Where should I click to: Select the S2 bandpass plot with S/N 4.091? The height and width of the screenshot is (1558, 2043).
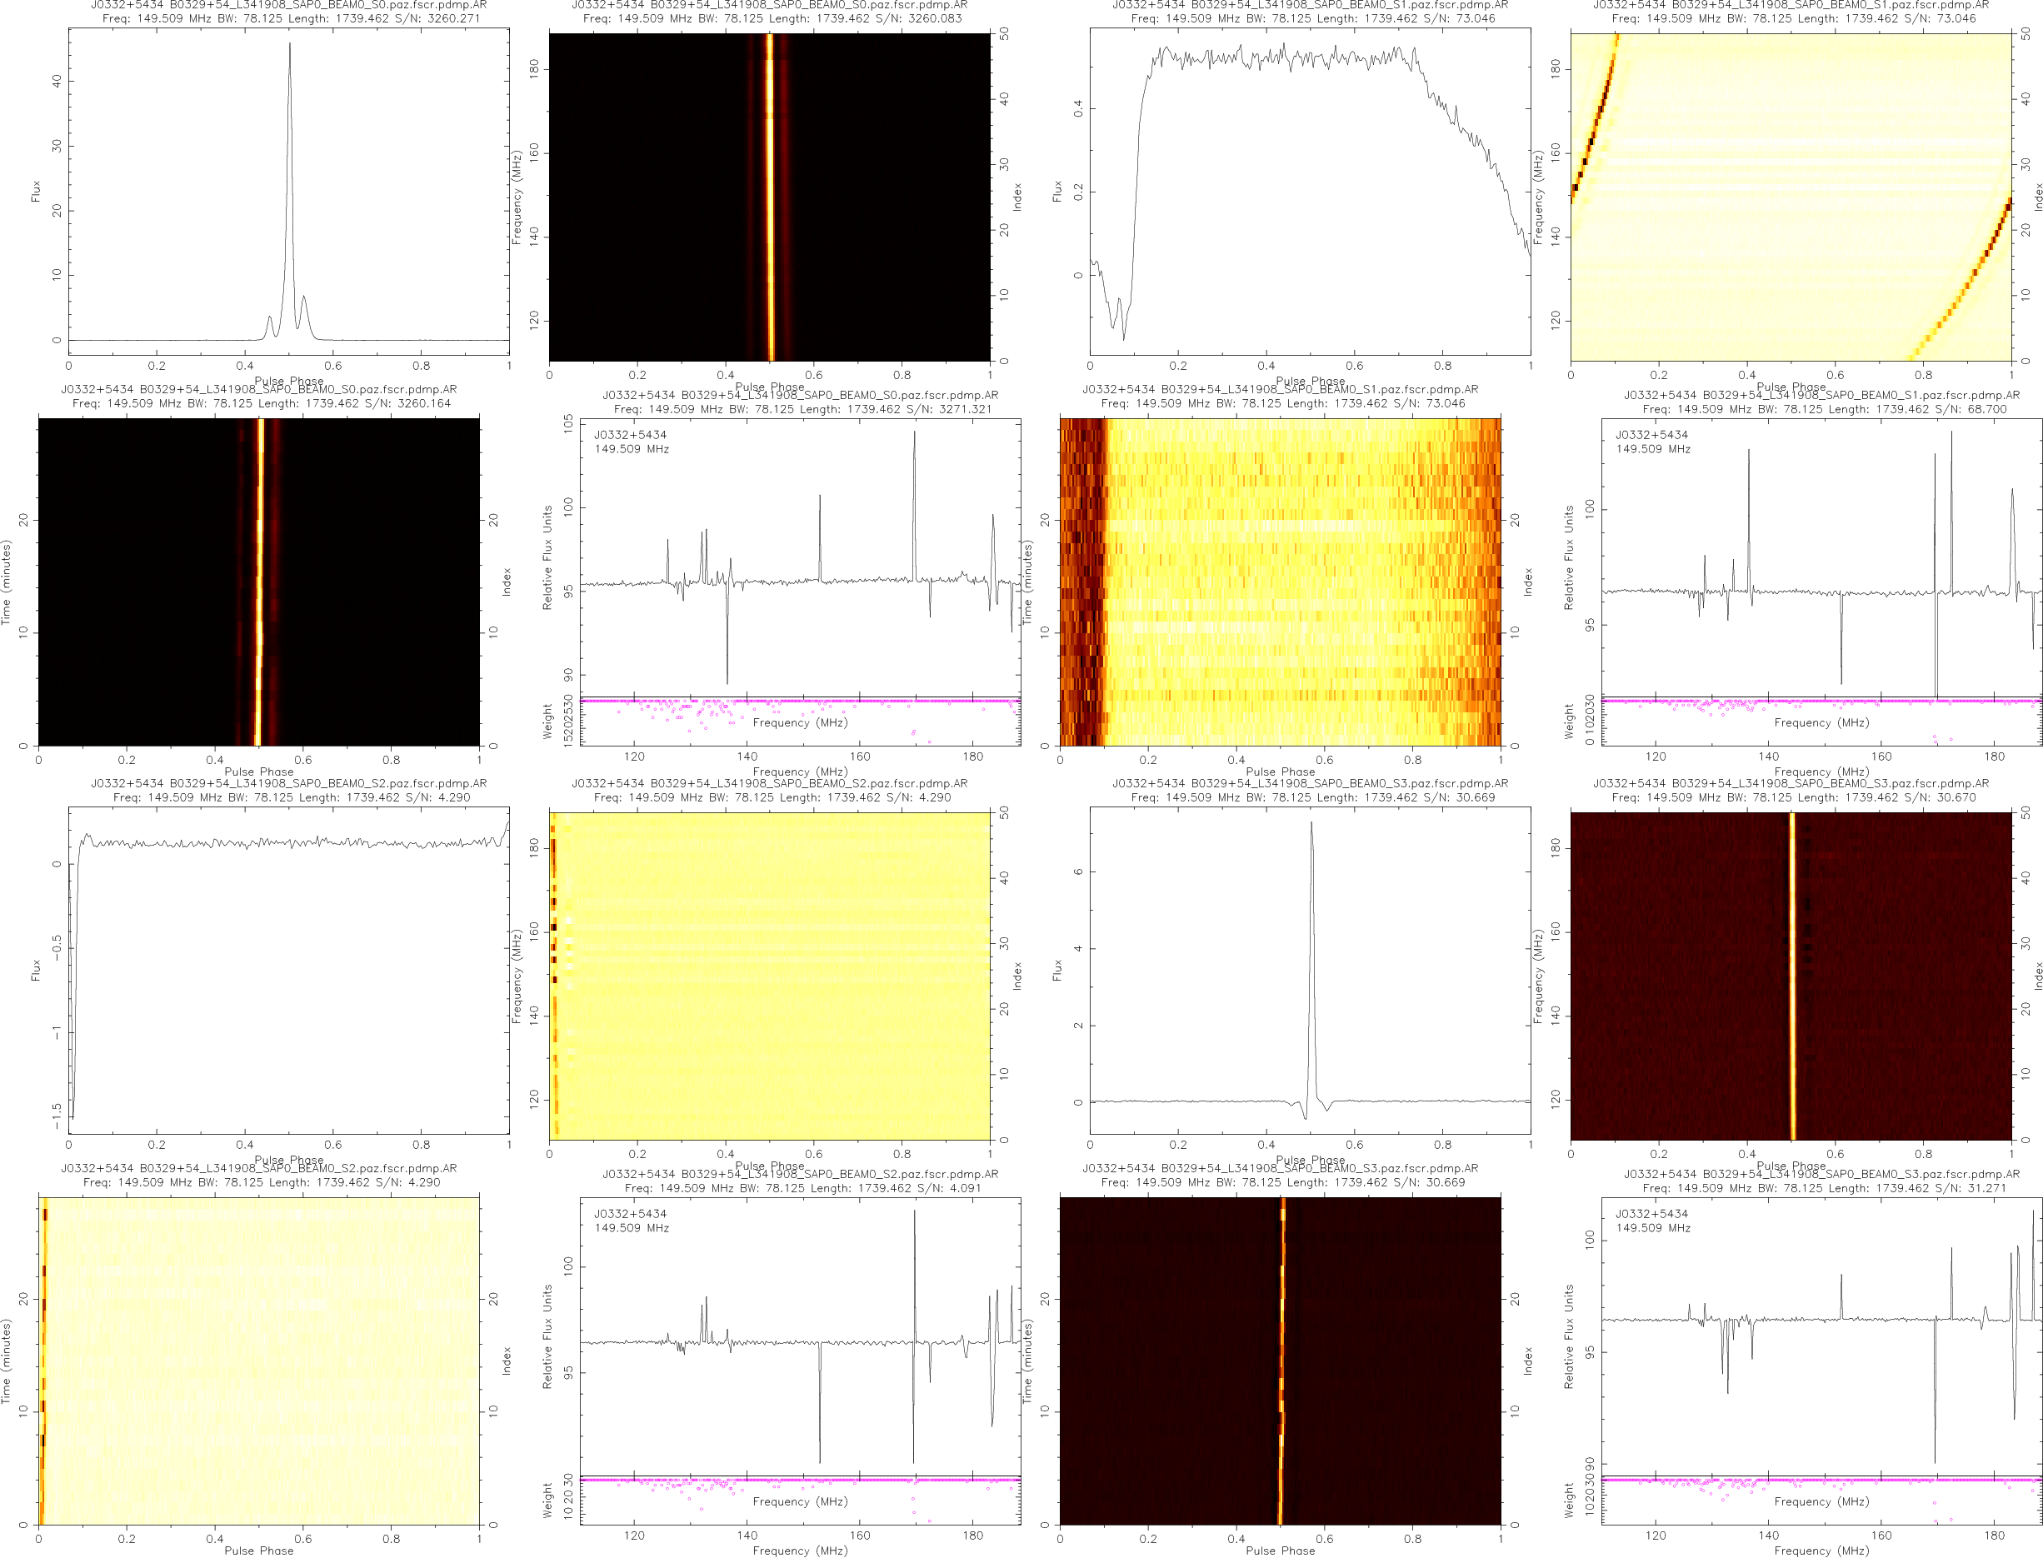(799, 1336)
